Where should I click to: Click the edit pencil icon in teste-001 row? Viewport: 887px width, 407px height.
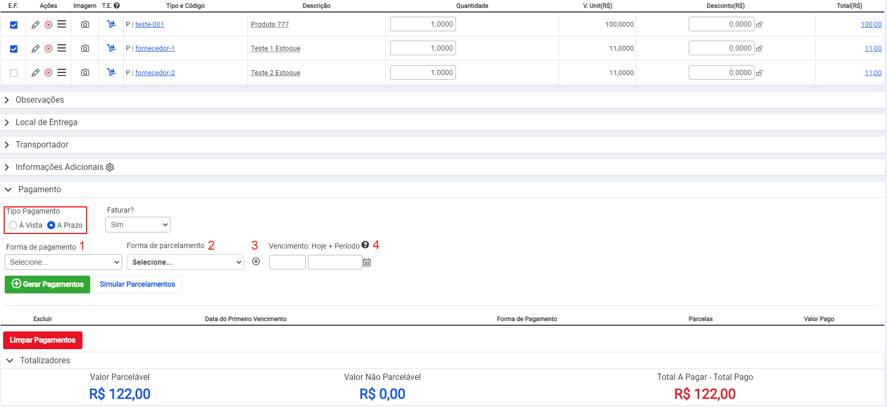[35, 24]
